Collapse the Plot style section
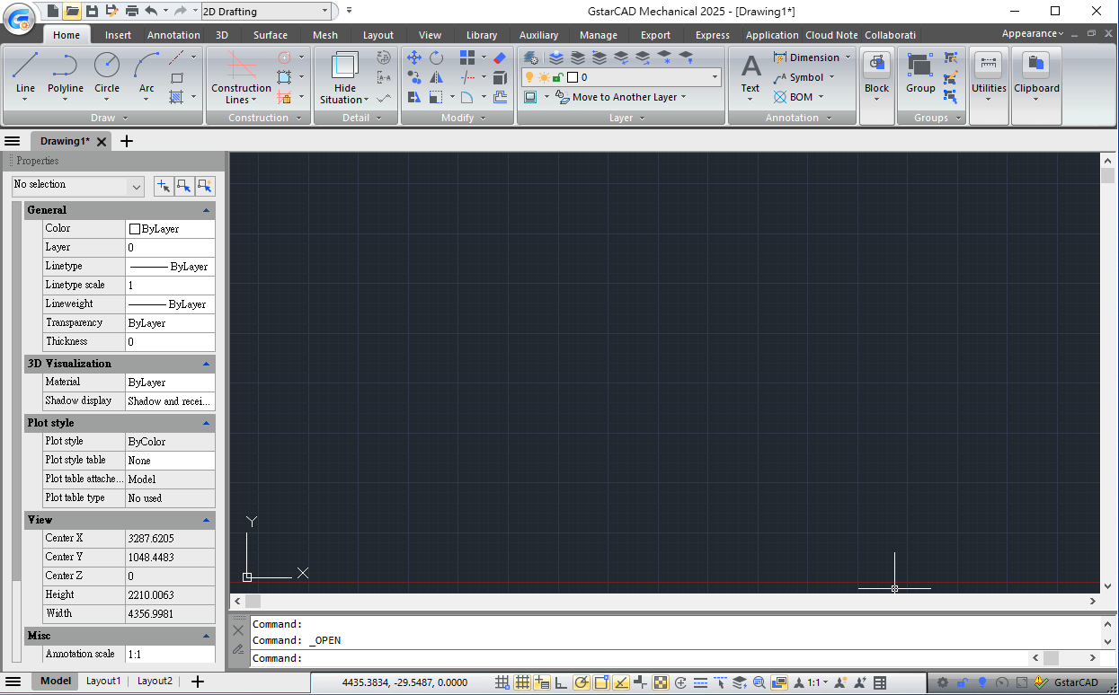The width and height of the screenshot is (1119, 695). (x=206, y=423)
